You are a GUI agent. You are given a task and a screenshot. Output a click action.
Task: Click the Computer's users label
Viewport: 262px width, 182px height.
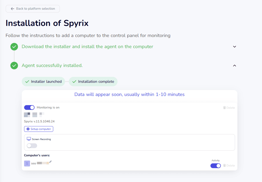(x=37, y=155)
